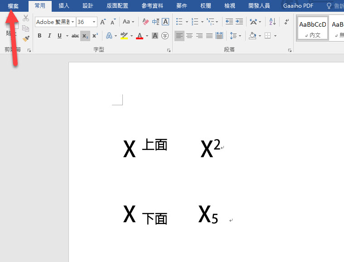Open the 參考資料 ribbon tab
Image resolution: width=344 pixels, height=262 pixels.
152,6
